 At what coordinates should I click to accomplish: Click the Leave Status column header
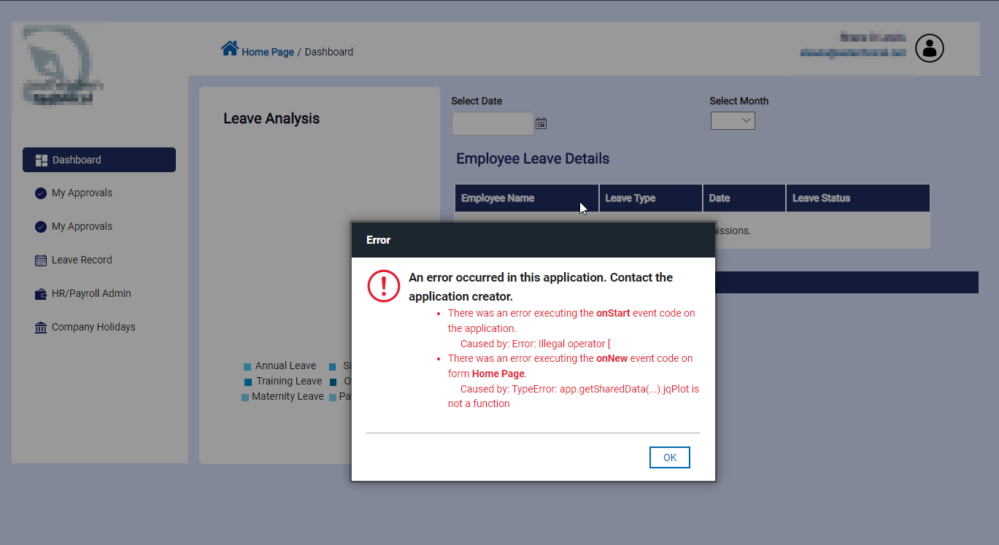point(821,198)
